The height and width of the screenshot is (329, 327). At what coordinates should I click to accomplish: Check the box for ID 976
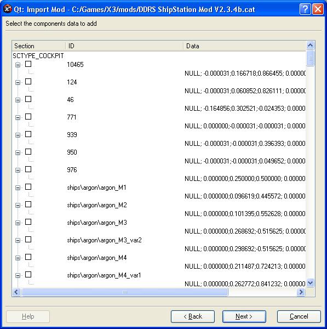tap(28, 169)
